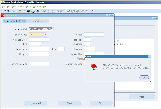Image resolution: width=161 pixels, height=109 pixels.
Task: Open the Window menu
Action: pos(37,7)
